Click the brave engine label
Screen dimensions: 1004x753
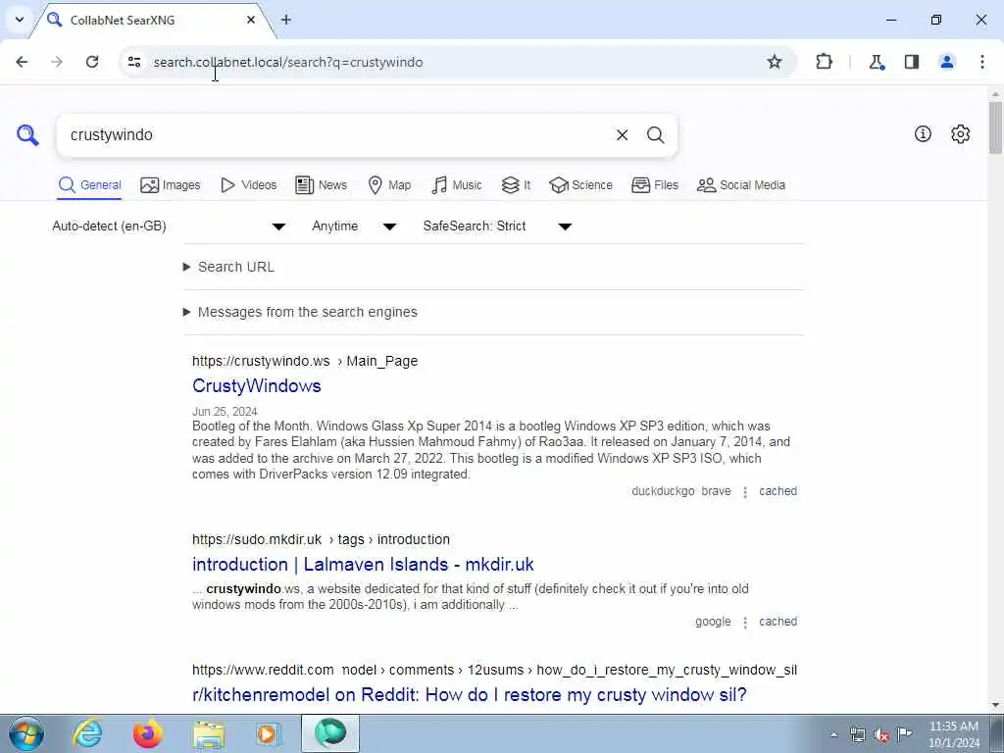[716, 491]
